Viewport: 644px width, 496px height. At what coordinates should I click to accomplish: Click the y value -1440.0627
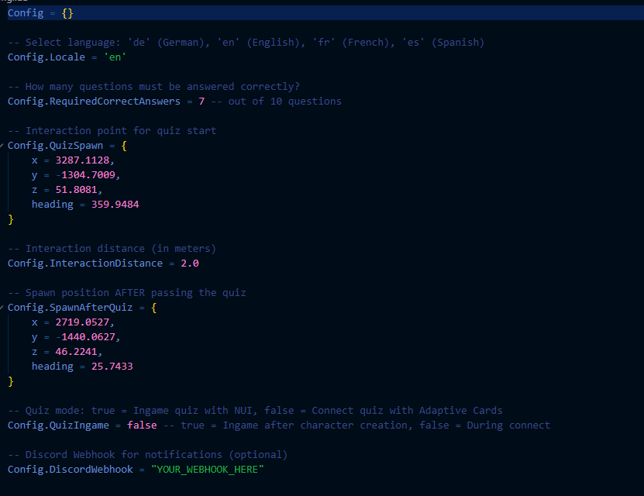pyautogui.click(x=85, y=337)
